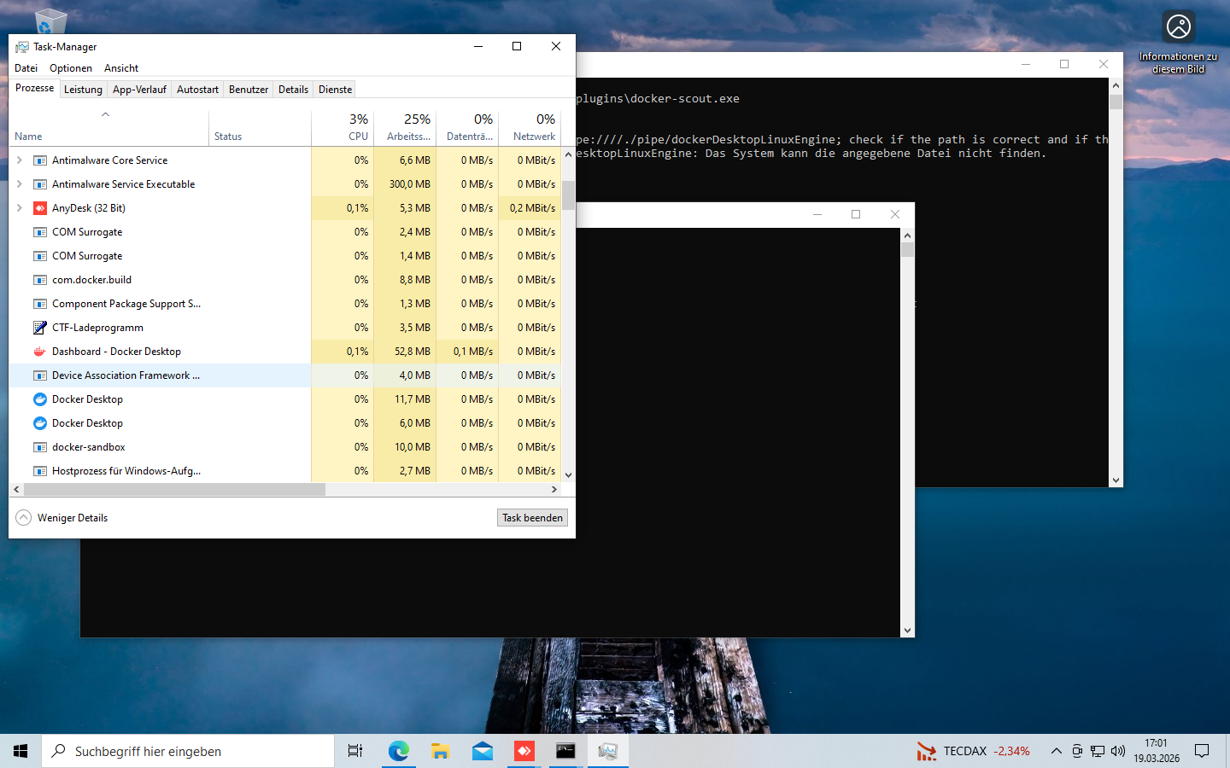Screen dimensions: 1230x768
Task: Click the Task-Manager taskbar icon
Action: [x=608, y=751]
